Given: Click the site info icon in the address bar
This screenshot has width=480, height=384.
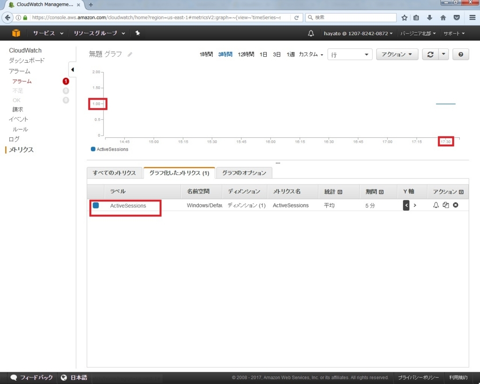Looking at the screenshot, I should [x=18, y=17].
